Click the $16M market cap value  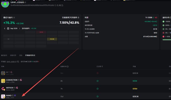(135, 89)
